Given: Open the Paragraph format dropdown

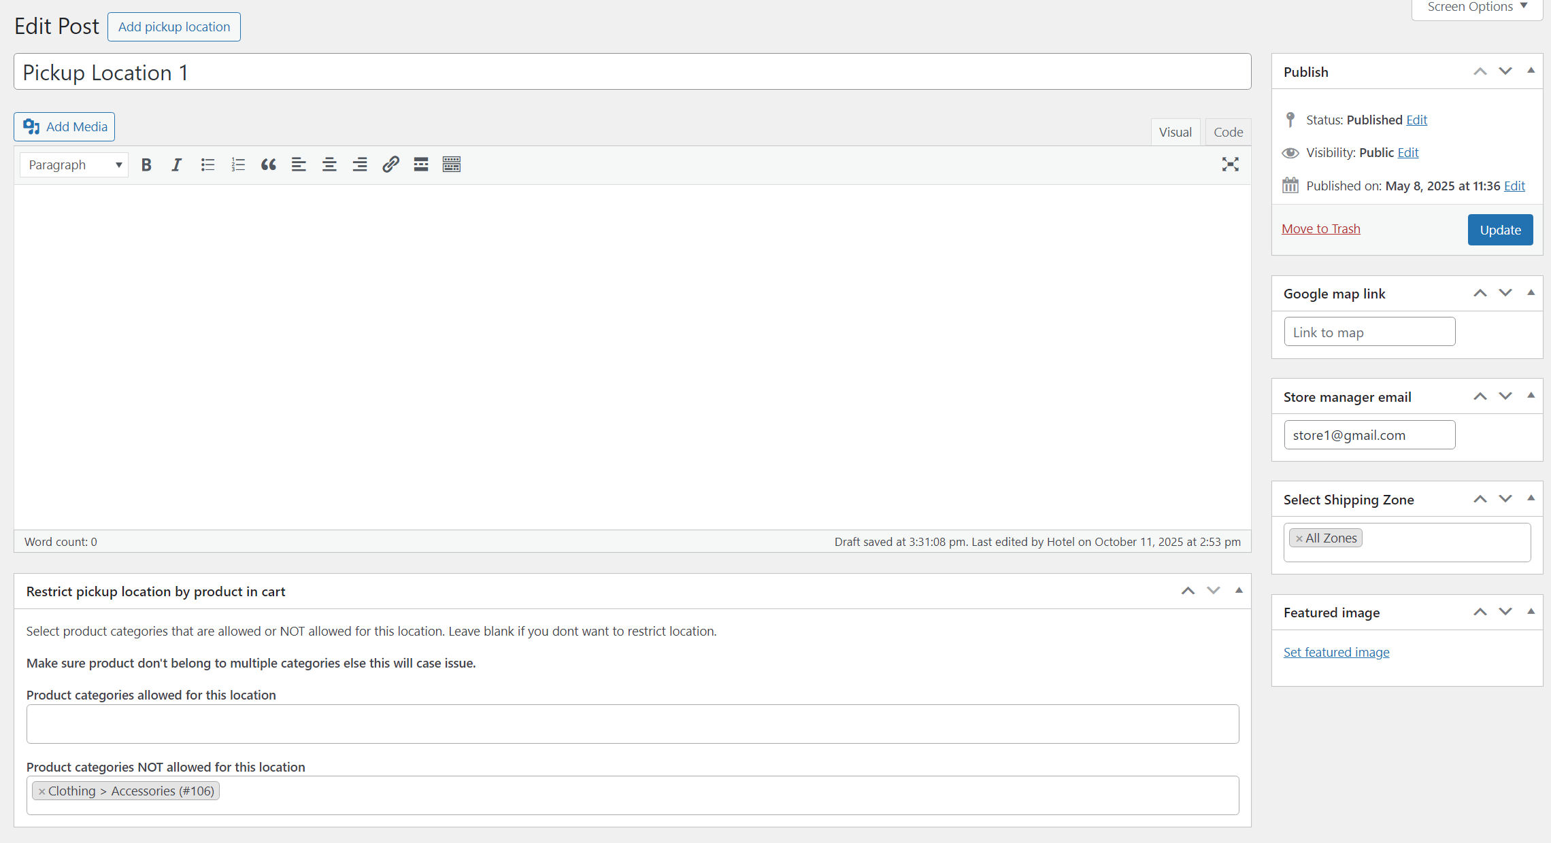Looking at the screenshot, I should 74,165.
